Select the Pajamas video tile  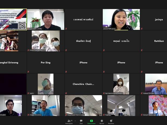121,105
